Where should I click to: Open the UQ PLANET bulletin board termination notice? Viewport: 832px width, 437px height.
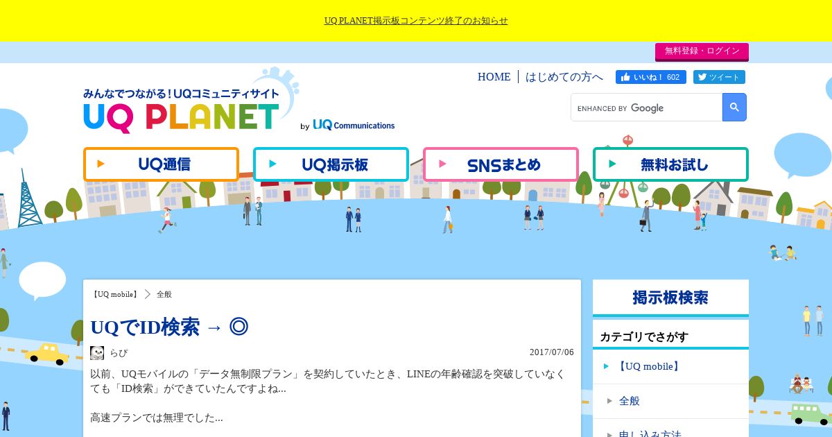pos(416,21)
